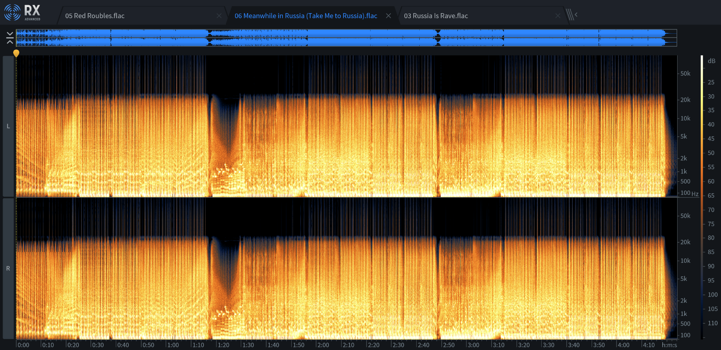Viewport: 721px width, 350px height.
Task: Collapse the waveform overview with arrows icon
Action: coord(10,38)
